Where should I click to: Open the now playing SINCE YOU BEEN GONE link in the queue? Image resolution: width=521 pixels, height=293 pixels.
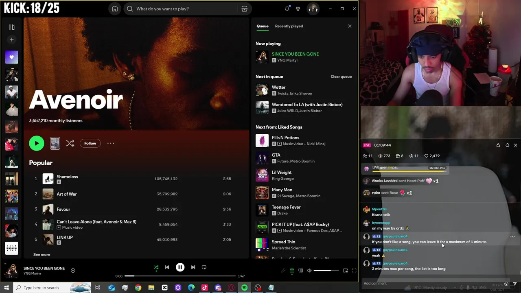click(x=295, y=54)
